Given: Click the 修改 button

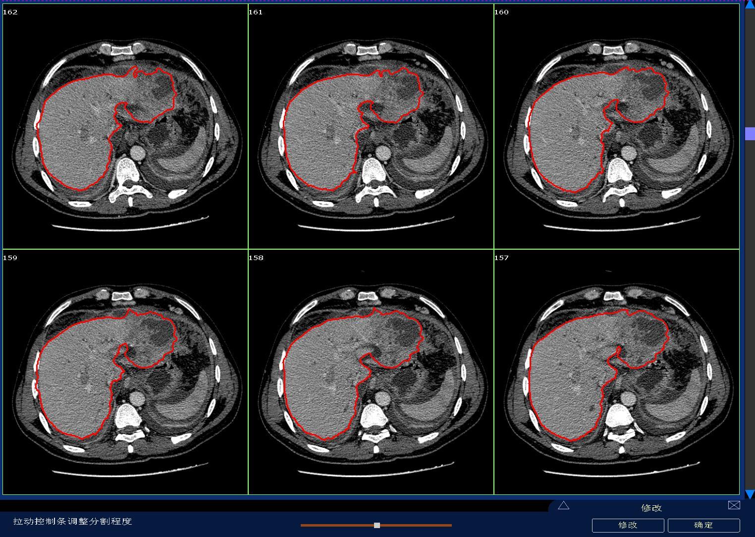Looking at the screenshot, I should click(x=627, y=525).
